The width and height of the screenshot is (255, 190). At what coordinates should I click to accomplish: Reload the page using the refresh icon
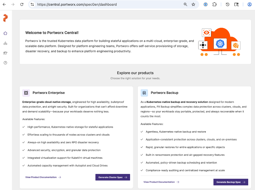pos(21,4)
